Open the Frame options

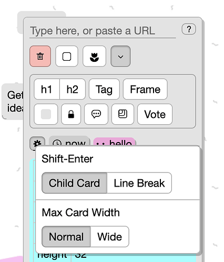coord(145,89)
